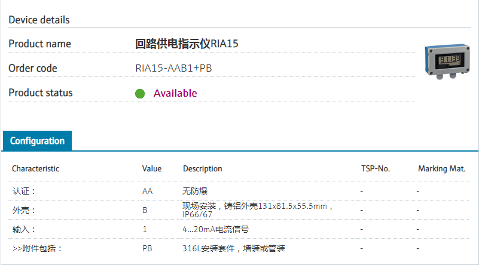This screenshot has width=479, height=265.
Task: Click the IP66/67 housing description text
Action: click(x=197, y=214)
